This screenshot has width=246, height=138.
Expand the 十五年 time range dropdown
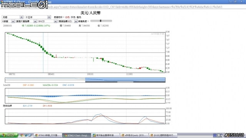pos(38,17)
